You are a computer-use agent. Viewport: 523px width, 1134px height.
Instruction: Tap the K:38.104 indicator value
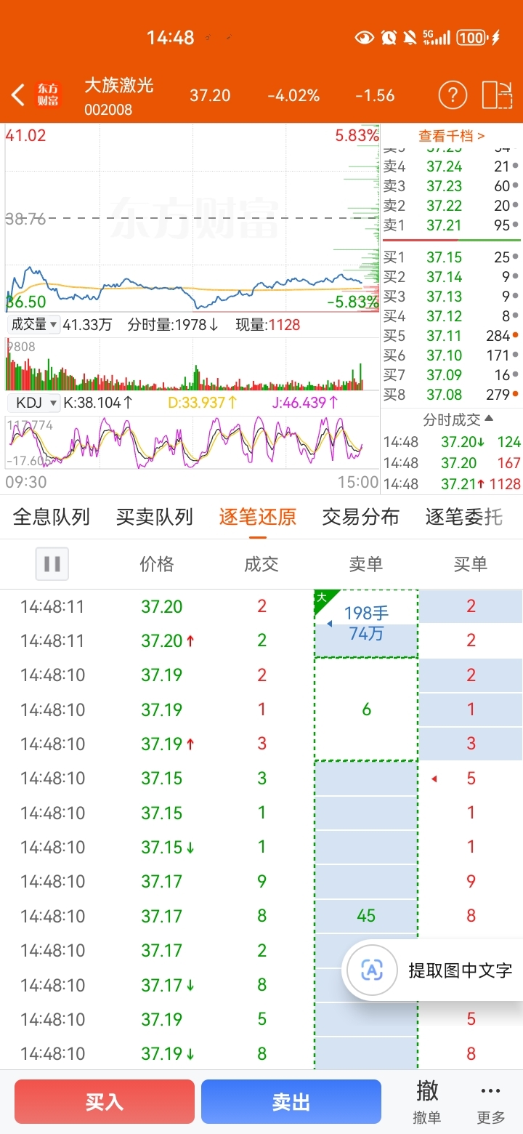coord(98,403)
